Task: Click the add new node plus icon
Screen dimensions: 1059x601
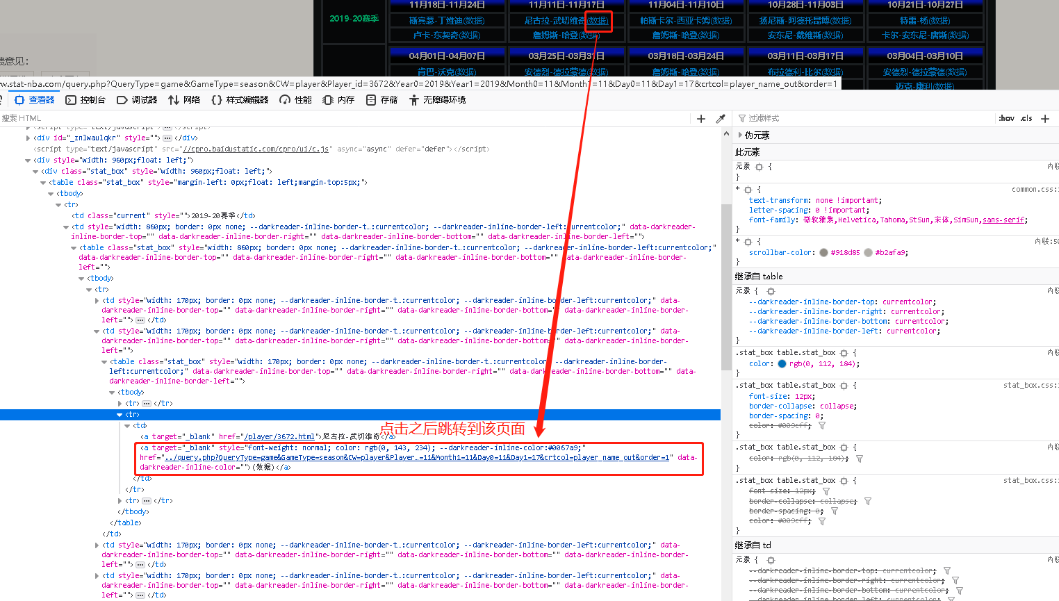Action: click(x=701, y=119)
